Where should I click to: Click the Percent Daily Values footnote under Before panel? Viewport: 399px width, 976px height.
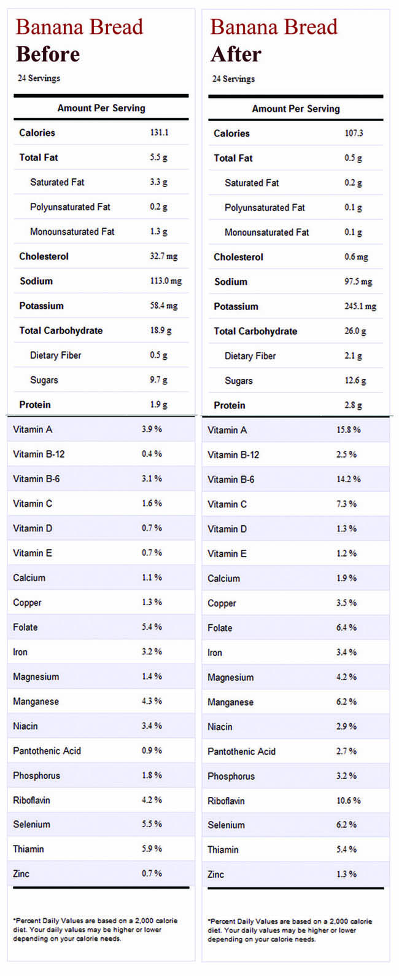pyautogui.click(x=95, y=929)
